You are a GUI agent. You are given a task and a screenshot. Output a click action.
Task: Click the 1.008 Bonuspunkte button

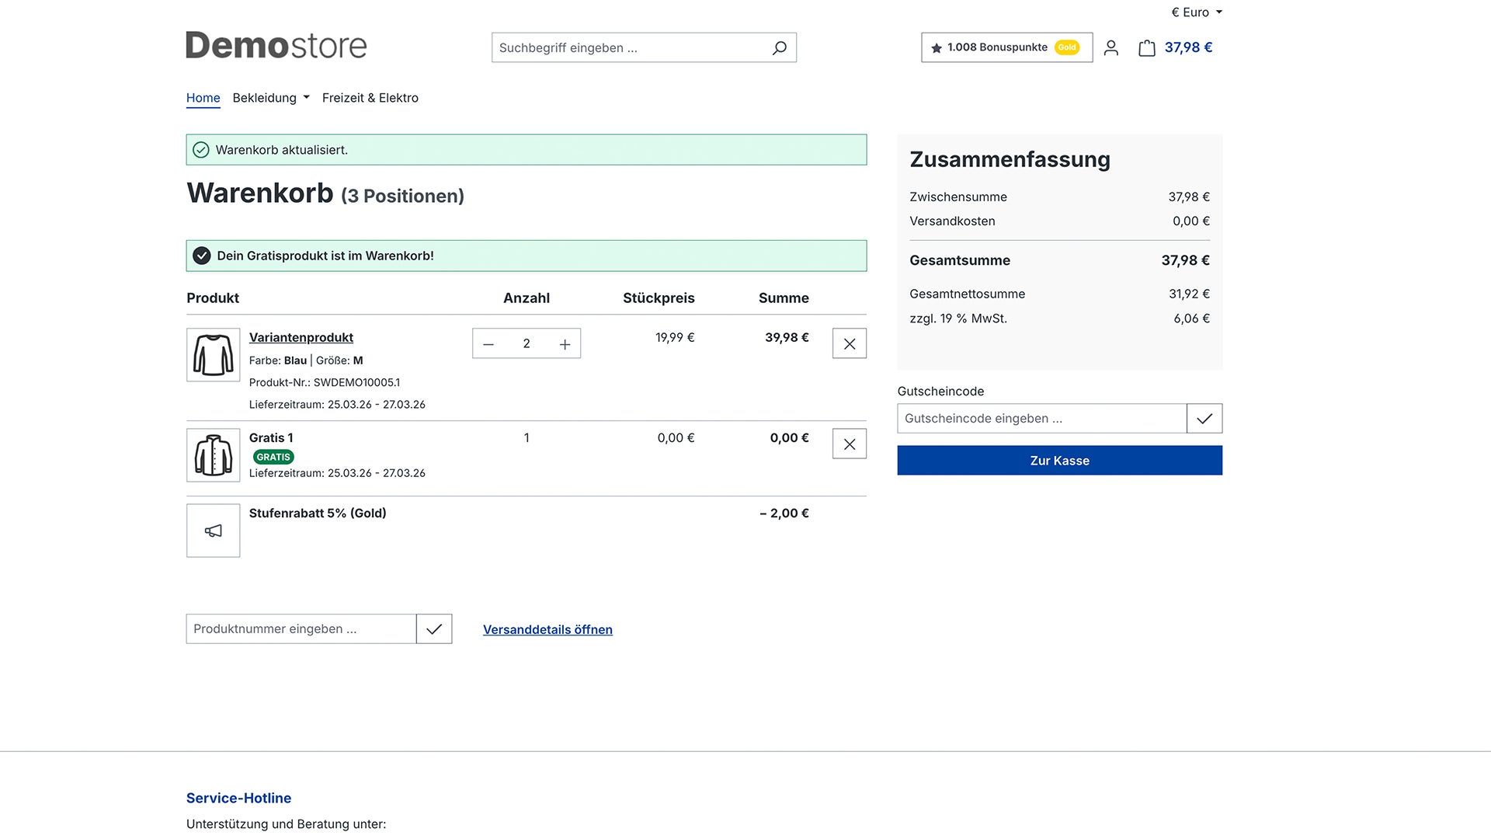[1006, 47]
